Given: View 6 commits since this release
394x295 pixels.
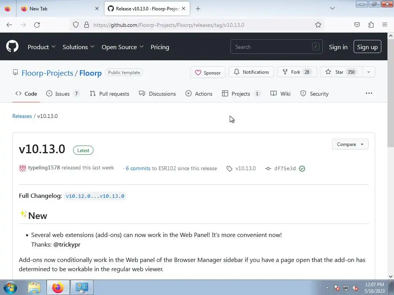Looking at the screenshot, I should (x=138, y=169).
